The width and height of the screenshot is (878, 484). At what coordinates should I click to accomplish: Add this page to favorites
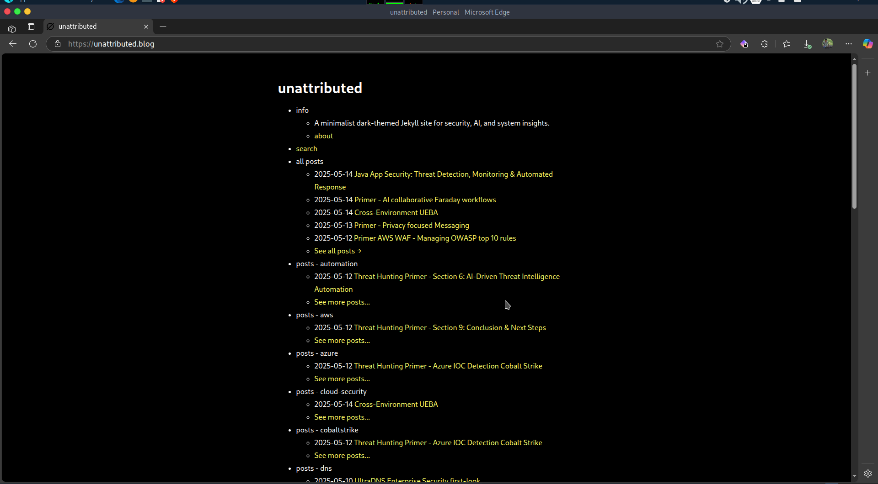720,44
